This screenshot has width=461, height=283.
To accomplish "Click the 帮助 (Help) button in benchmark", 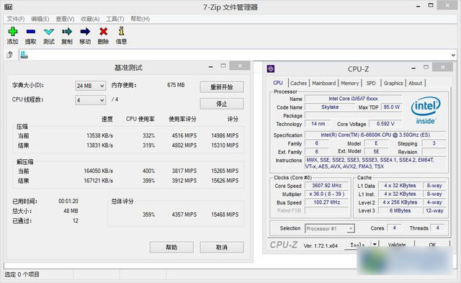I will tap(171, 247).
